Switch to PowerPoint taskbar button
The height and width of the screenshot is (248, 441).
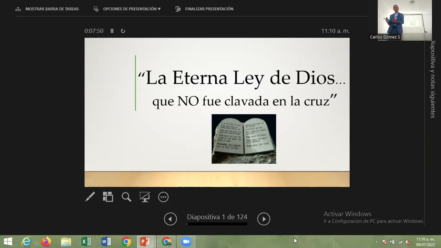tap(145, 242)
